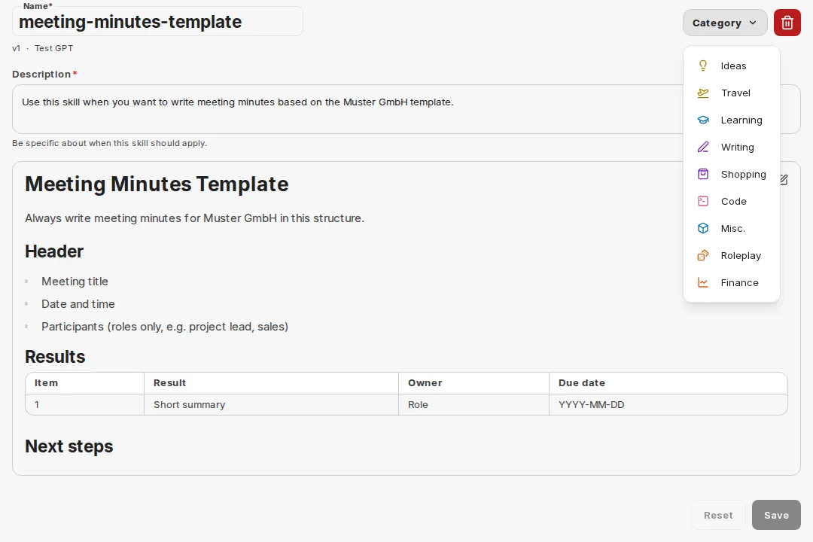The height and width of the screenshot is (542, 813).
Task: Click the Next steps heading
Action: (69, 446)
